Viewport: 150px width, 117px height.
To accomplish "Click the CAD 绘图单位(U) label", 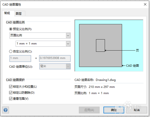I will pos(21,67).
